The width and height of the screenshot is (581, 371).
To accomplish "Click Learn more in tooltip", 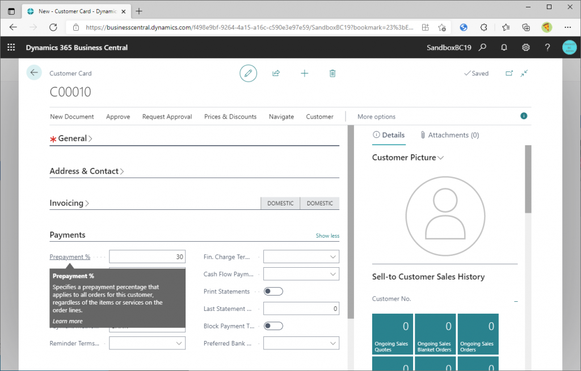I will pyautogui.click(x=68, y=321).
